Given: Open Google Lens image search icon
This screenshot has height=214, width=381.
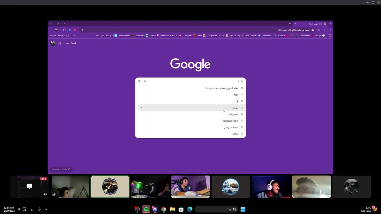Looking at the screenshot, I should [139, 81].
